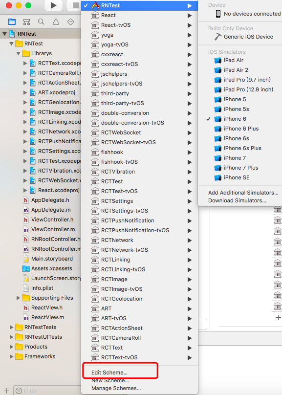Expand RNTestUITests folder triangle
This screenshot has height=395, width=282.
11,337
